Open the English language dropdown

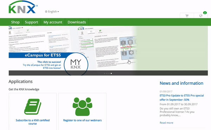[52, 12]
